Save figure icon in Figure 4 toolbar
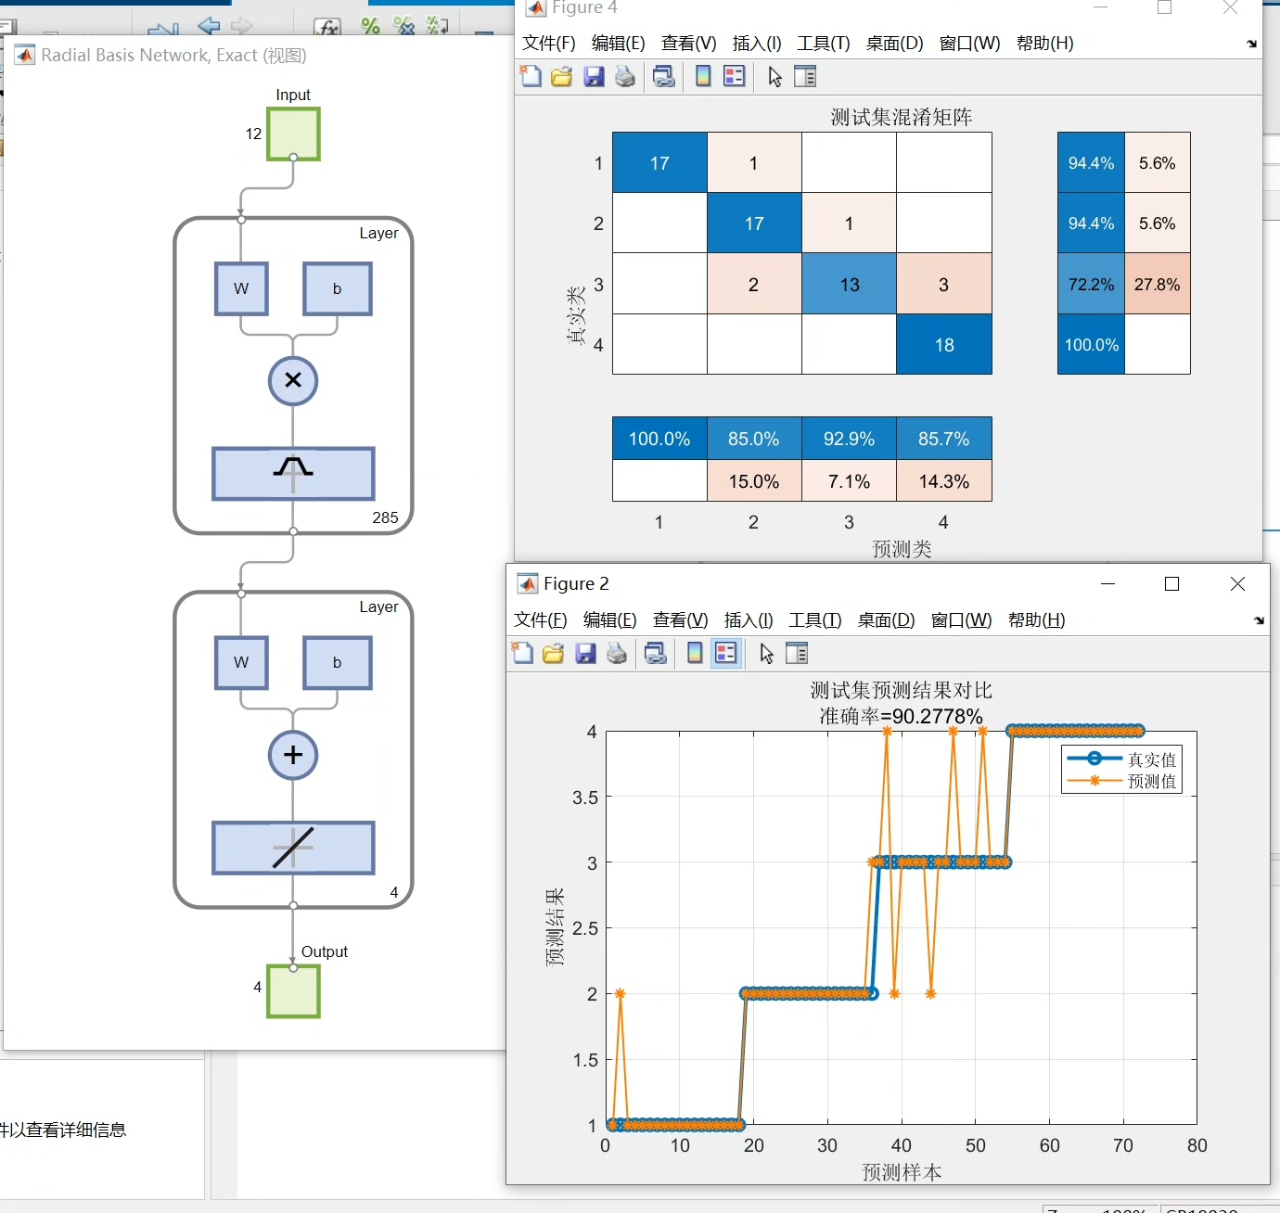Image resolution: width=1280 pixels, height=1213 pixels. pyautogui.click(x=594, y=77)
